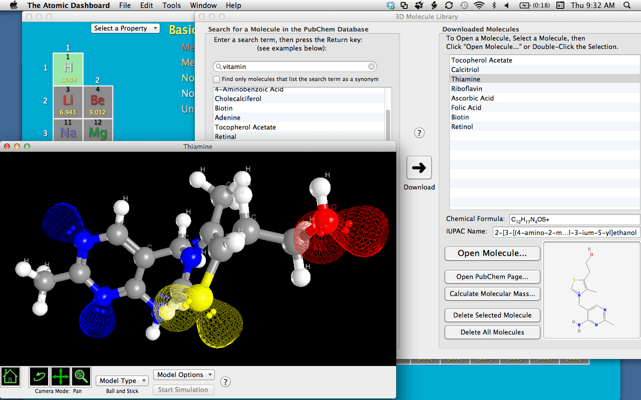This screenshot has height=400, width=641.
Task: Select Cholecalciferol in search results
Action: tap(298, 98)
